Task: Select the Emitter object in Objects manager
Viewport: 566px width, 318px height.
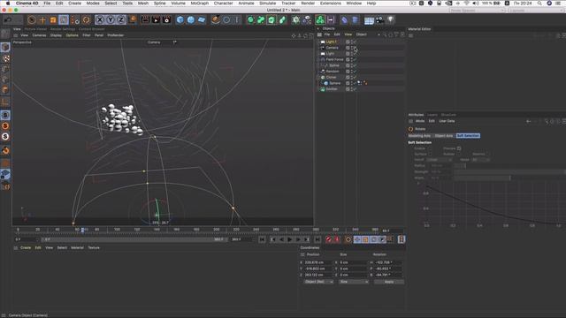Action: (332, 89)
